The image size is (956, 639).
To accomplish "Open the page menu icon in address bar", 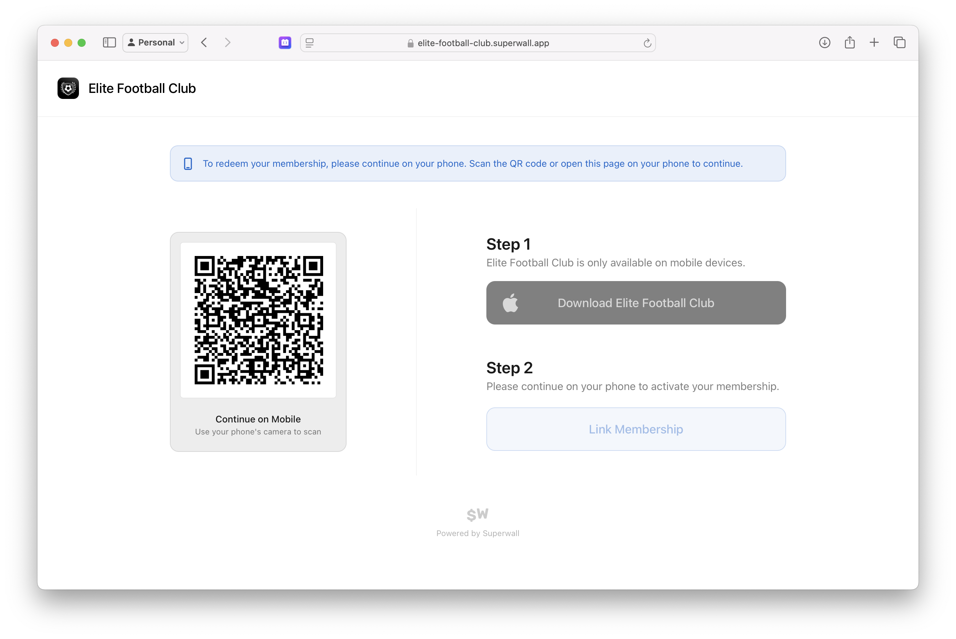I will (x=309, y=43).
